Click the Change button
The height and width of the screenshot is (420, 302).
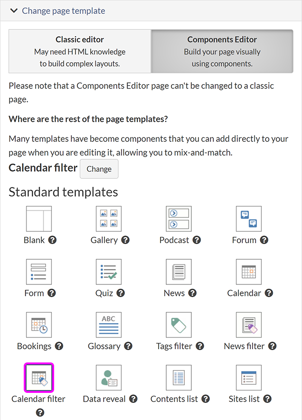click(99, 169)
